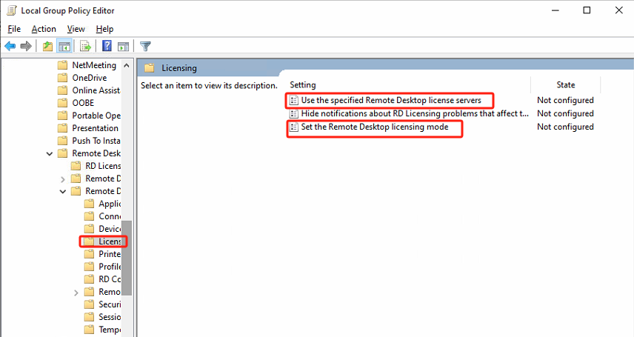Select Online Assist tree item
The width and height of the screenshot is (634, 337).
click(x=96, y=90)
